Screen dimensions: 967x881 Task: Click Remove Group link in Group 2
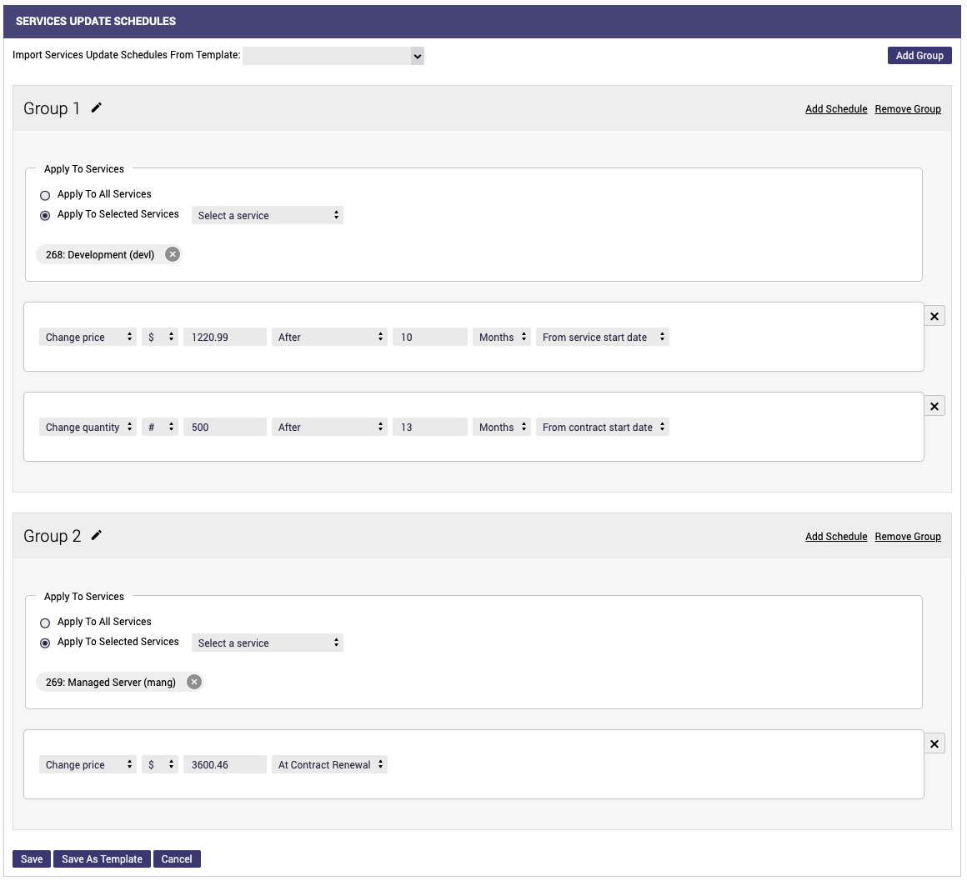pos(907,537)
